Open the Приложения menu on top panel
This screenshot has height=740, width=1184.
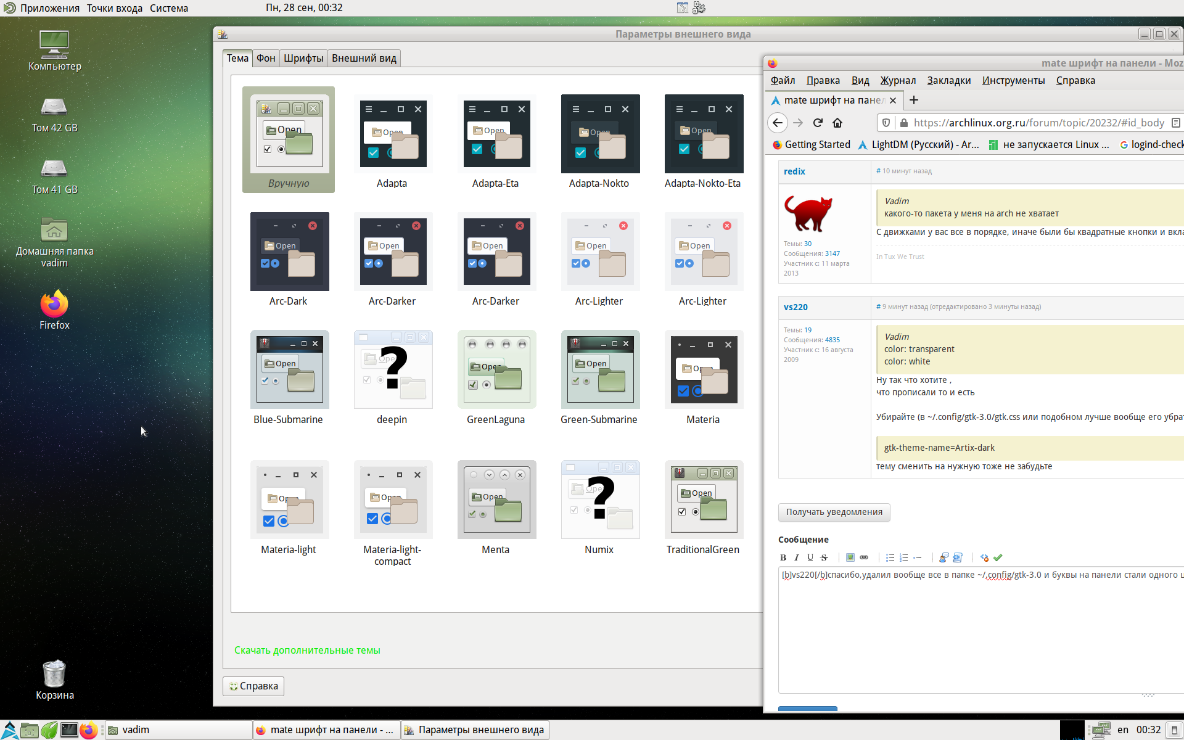pyautogui.click(x=49, y=8)
